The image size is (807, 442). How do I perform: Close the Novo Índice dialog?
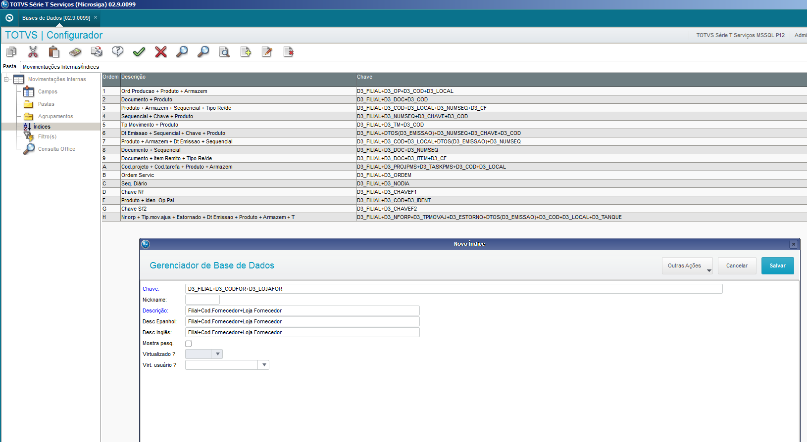click(794, 244)
